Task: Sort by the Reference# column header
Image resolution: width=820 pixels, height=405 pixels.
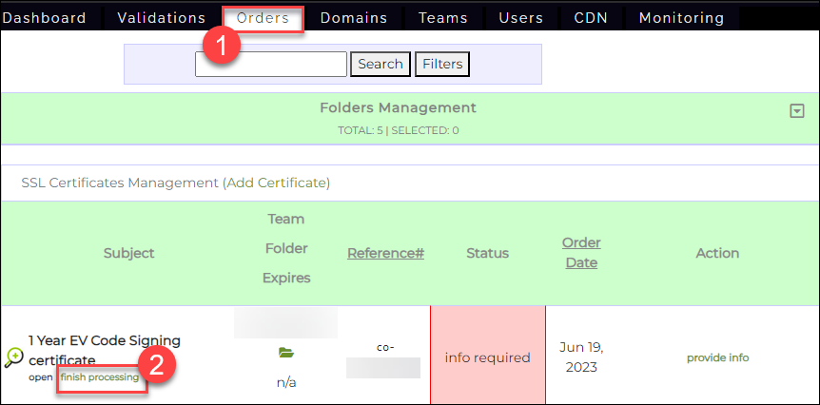Action: [385, 253]
